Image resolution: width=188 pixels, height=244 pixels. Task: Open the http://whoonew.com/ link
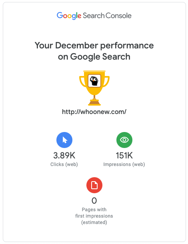click(x=94, y=112)
